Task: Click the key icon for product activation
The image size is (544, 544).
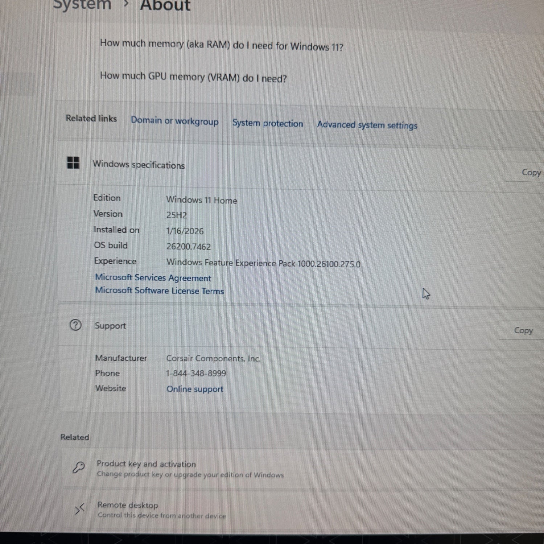Action: [79, 467]
